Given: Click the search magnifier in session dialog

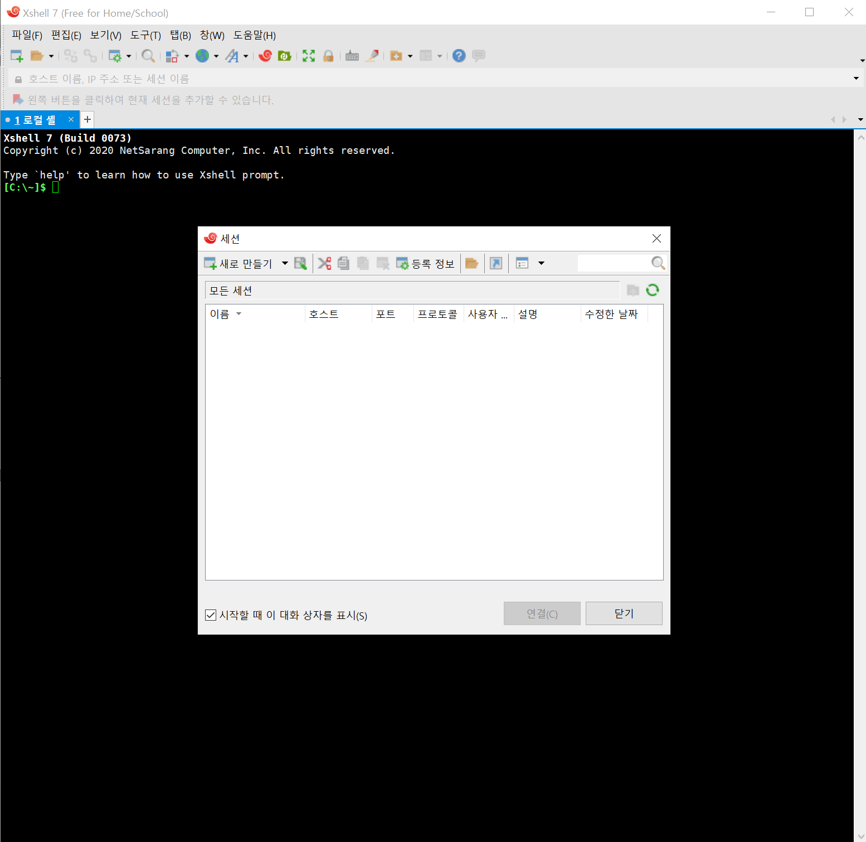Looking at the screenshot, I should click(x=658, y=263).
